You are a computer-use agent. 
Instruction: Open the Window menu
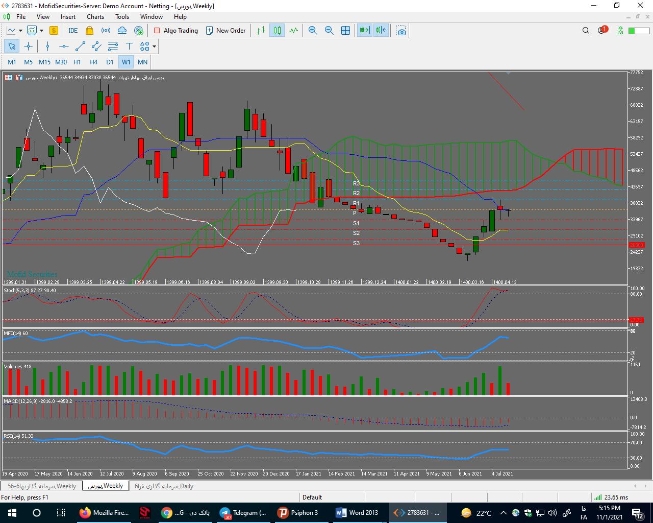(152, 17)
